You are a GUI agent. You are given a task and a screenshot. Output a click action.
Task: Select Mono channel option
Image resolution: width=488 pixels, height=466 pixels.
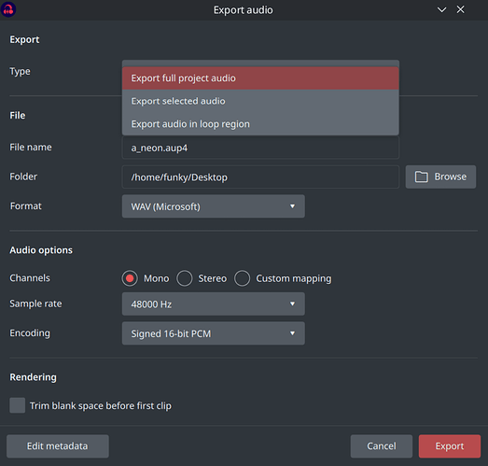coord(130,278)
